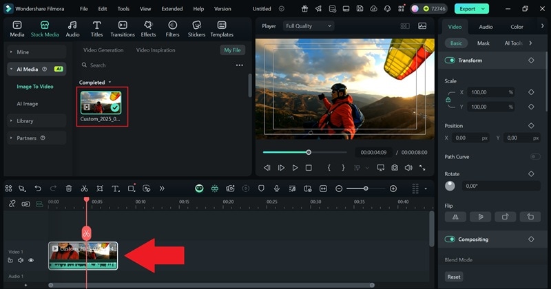Click the player progress slider handle
The height and width of the screenshot is (289, 551).
[309, 152]
